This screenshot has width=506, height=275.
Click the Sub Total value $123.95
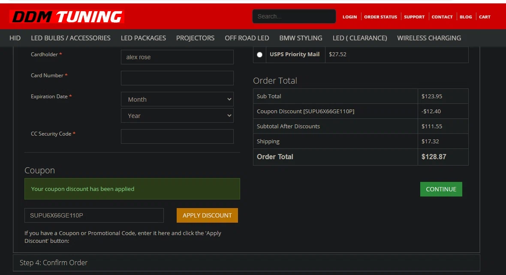point(432,96)
